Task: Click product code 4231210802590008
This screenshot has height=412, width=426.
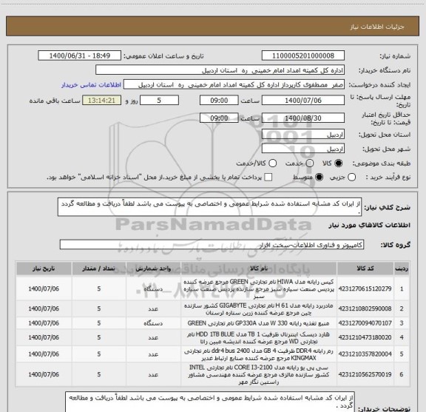Action: coord(365,308)
